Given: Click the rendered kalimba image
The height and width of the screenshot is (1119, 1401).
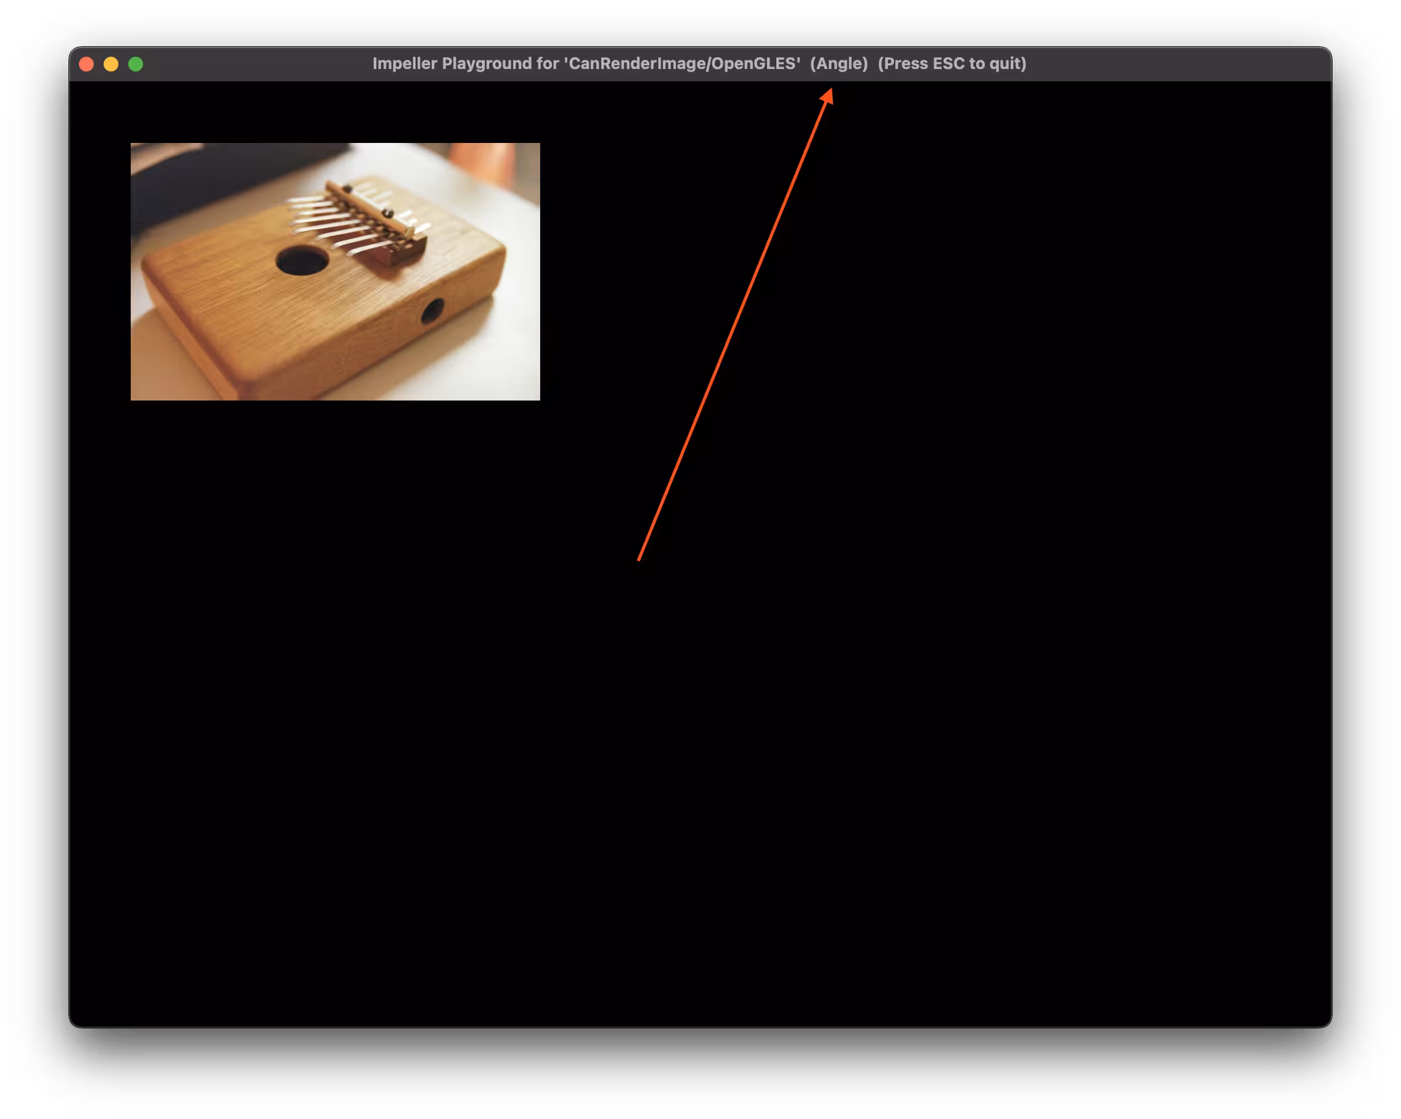Looking at the screenshot, I should tap(335, 272).
